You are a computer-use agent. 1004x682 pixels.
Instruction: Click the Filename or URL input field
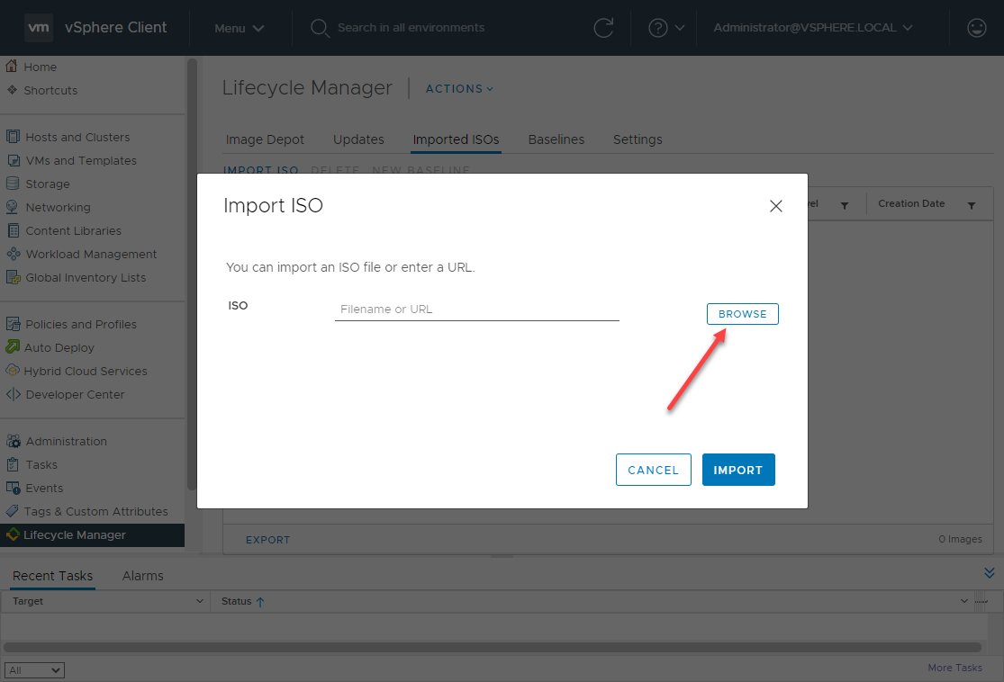pos(477,309)
